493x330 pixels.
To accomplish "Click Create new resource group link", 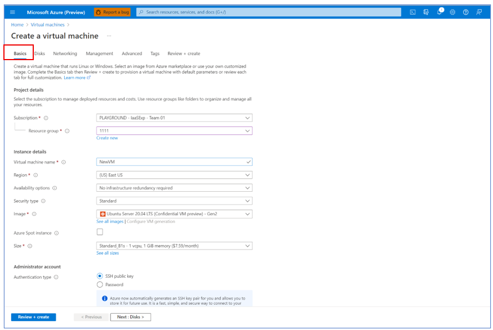I will 107,138.
